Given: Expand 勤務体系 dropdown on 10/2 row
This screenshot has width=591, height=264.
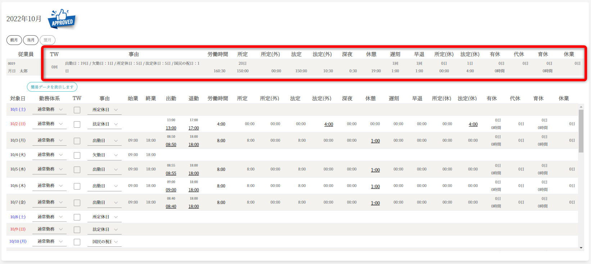Looking at the screenshot, I should (x=49, y=124).
